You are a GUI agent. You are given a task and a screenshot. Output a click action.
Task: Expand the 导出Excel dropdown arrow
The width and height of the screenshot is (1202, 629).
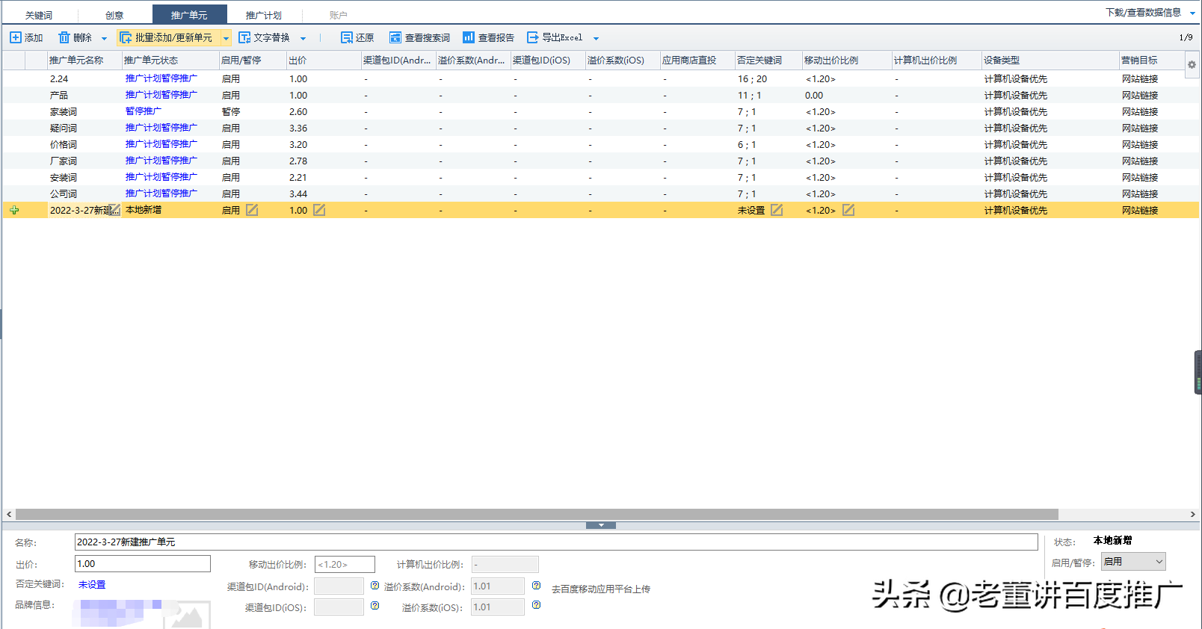(596, 38)
